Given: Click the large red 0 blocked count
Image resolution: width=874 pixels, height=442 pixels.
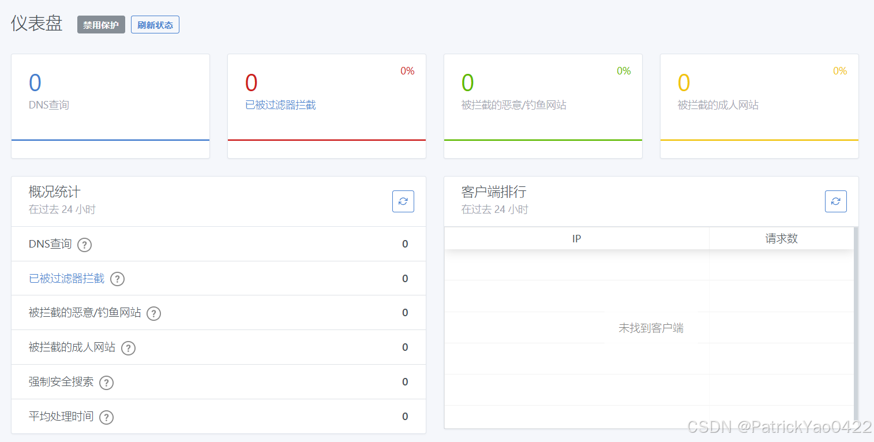Looking at the screenshot, I should (252, 83).
